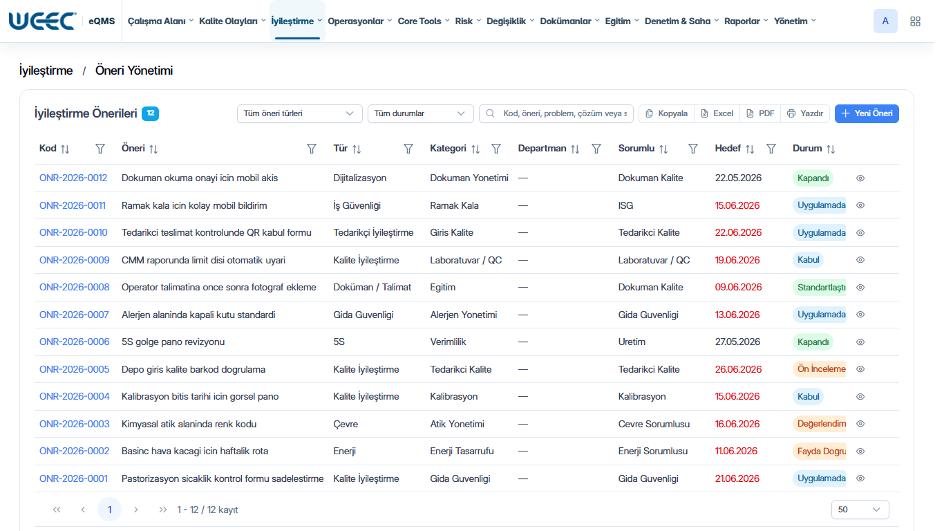
Task: Click the WEEC logo
Action: (x=42, y=21)
